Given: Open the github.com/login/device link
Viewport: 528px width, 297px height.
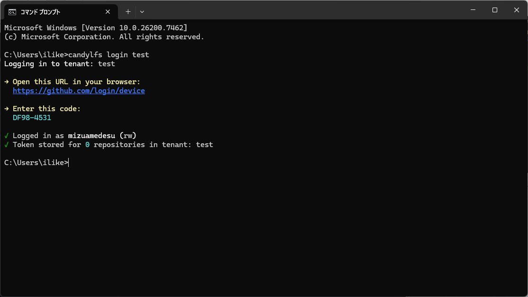Looking at the screenshot, I should 79,91.
